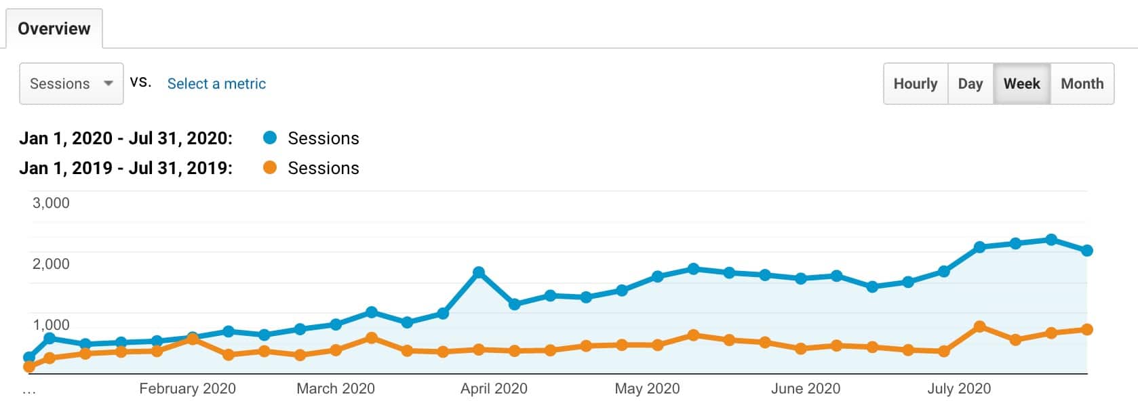Change the chart to Day view
The width and height of the screenshot is (1138, 401).
[970, 83]
